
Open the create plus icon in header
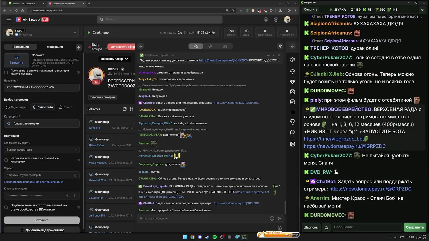(x=276, y=20)
